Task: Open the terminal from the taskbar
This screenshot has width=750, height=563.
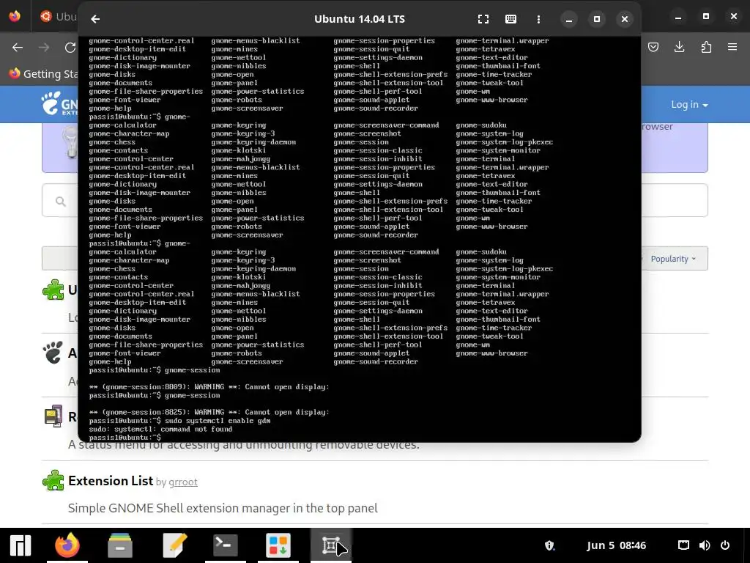Action: [226, 545]
